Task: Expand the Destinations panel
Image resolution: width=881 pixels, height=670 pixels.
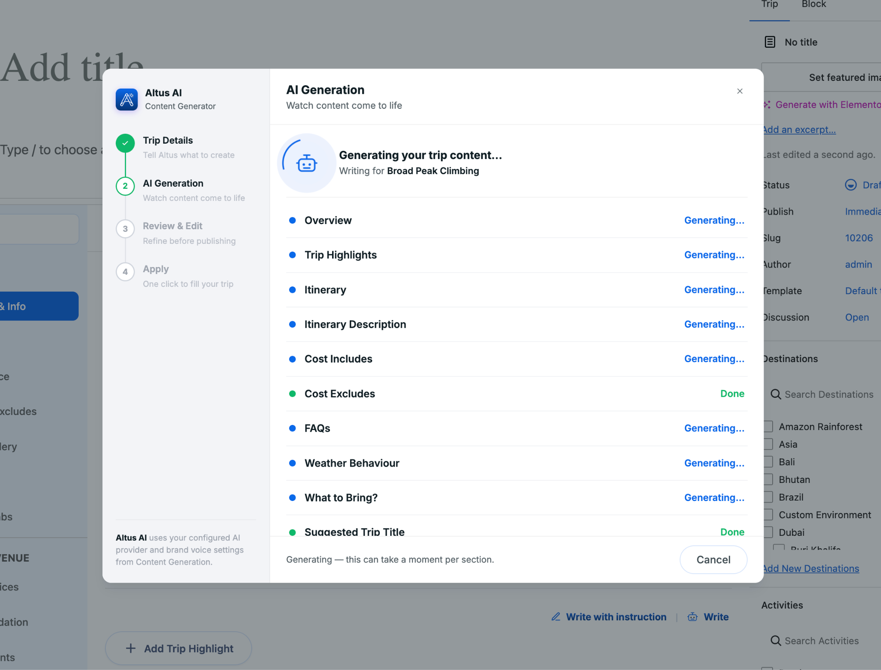Action: pyautogui.click(x=790, y=359)
